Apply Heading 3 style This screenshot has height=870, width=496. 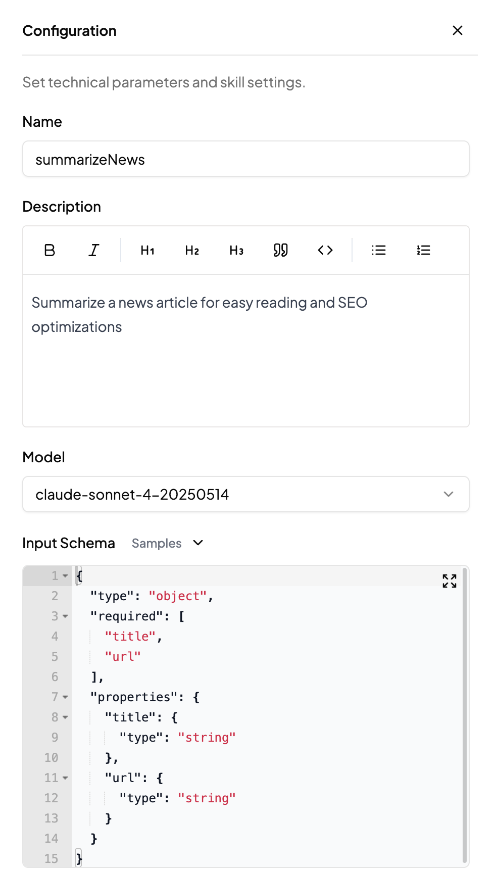(236, 250)
